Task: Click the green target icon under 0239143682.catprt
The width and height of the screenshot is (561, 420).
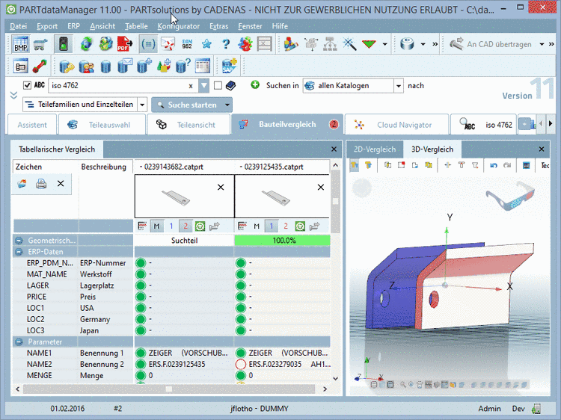Action: coord(200,226)
